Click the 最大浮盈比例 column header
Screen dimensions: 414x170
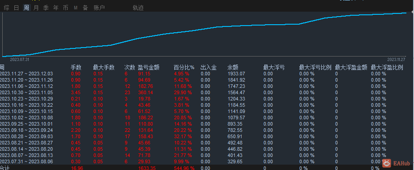[x=387, y=67]
